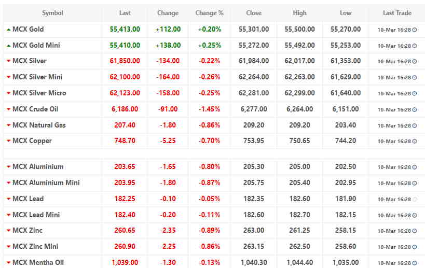Viewport: 425px width, 268px height.
Task: Click the red down arrow beside MCX Copper
Action: [8, 141]
